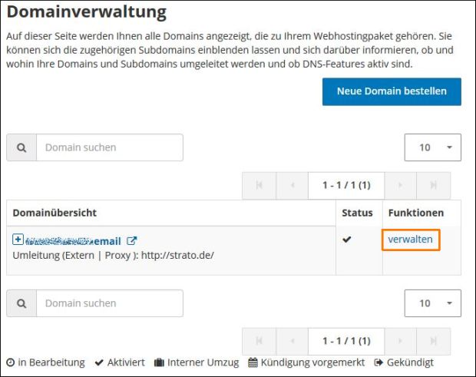Click the Interner Umzug suitcase legend icon
Image resolution: width=476 pixels, height=377 pixels.
159,362
